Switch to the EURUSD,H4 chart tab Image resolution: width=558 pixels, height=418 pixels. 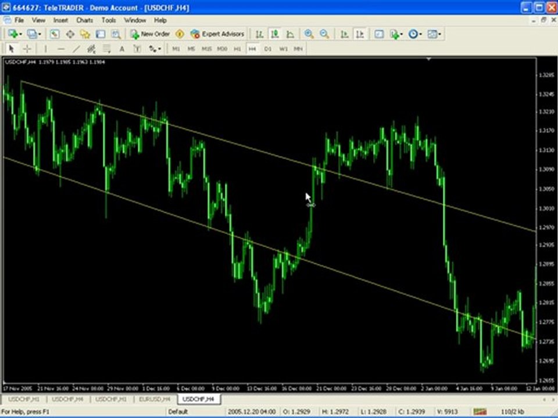tap(155, 399)
